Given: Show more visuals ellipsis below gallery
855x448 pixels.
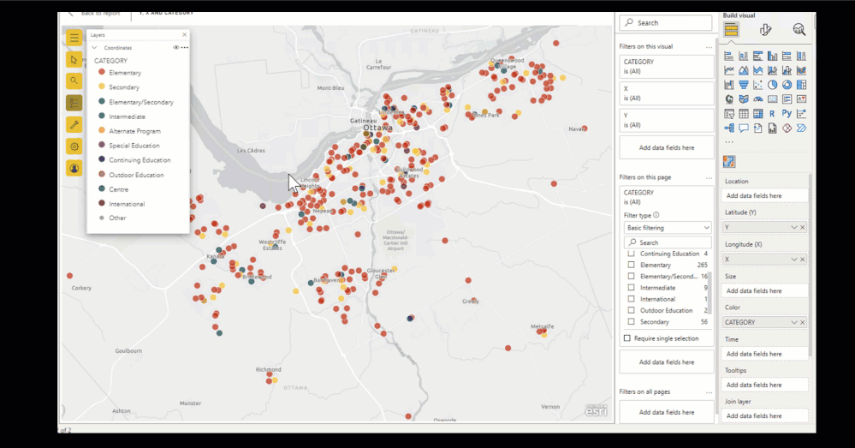Looking at the screenshot, I should point(729,142).
